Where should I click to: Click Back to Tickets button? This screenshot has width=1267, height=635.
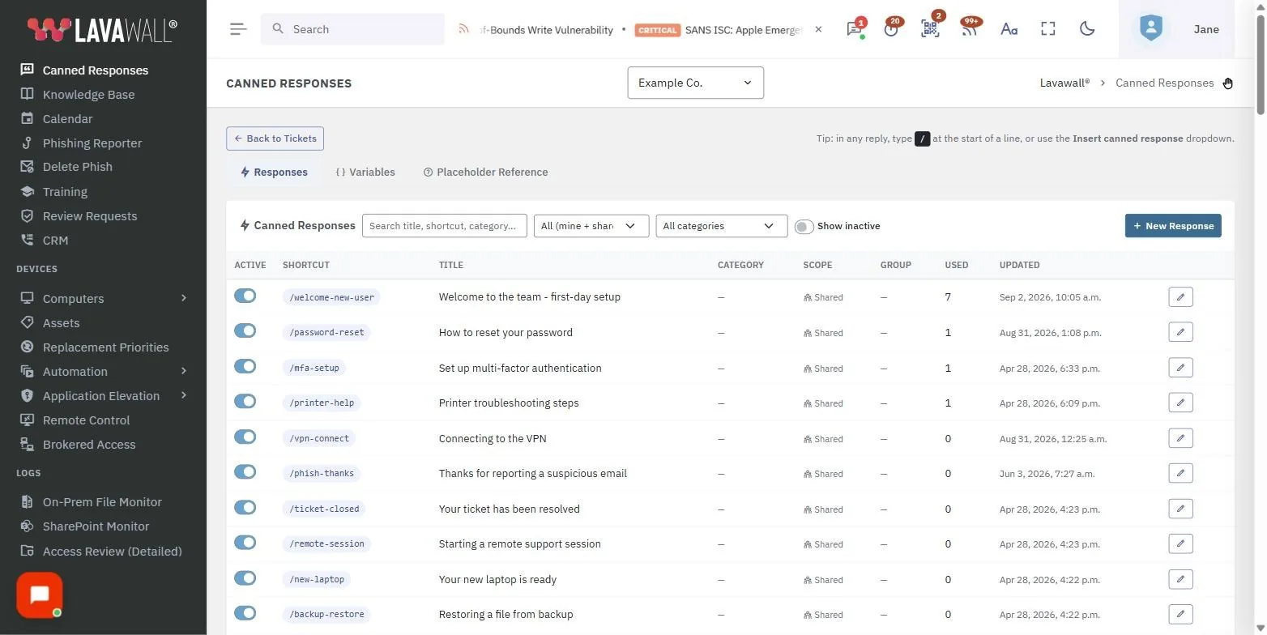275,139
